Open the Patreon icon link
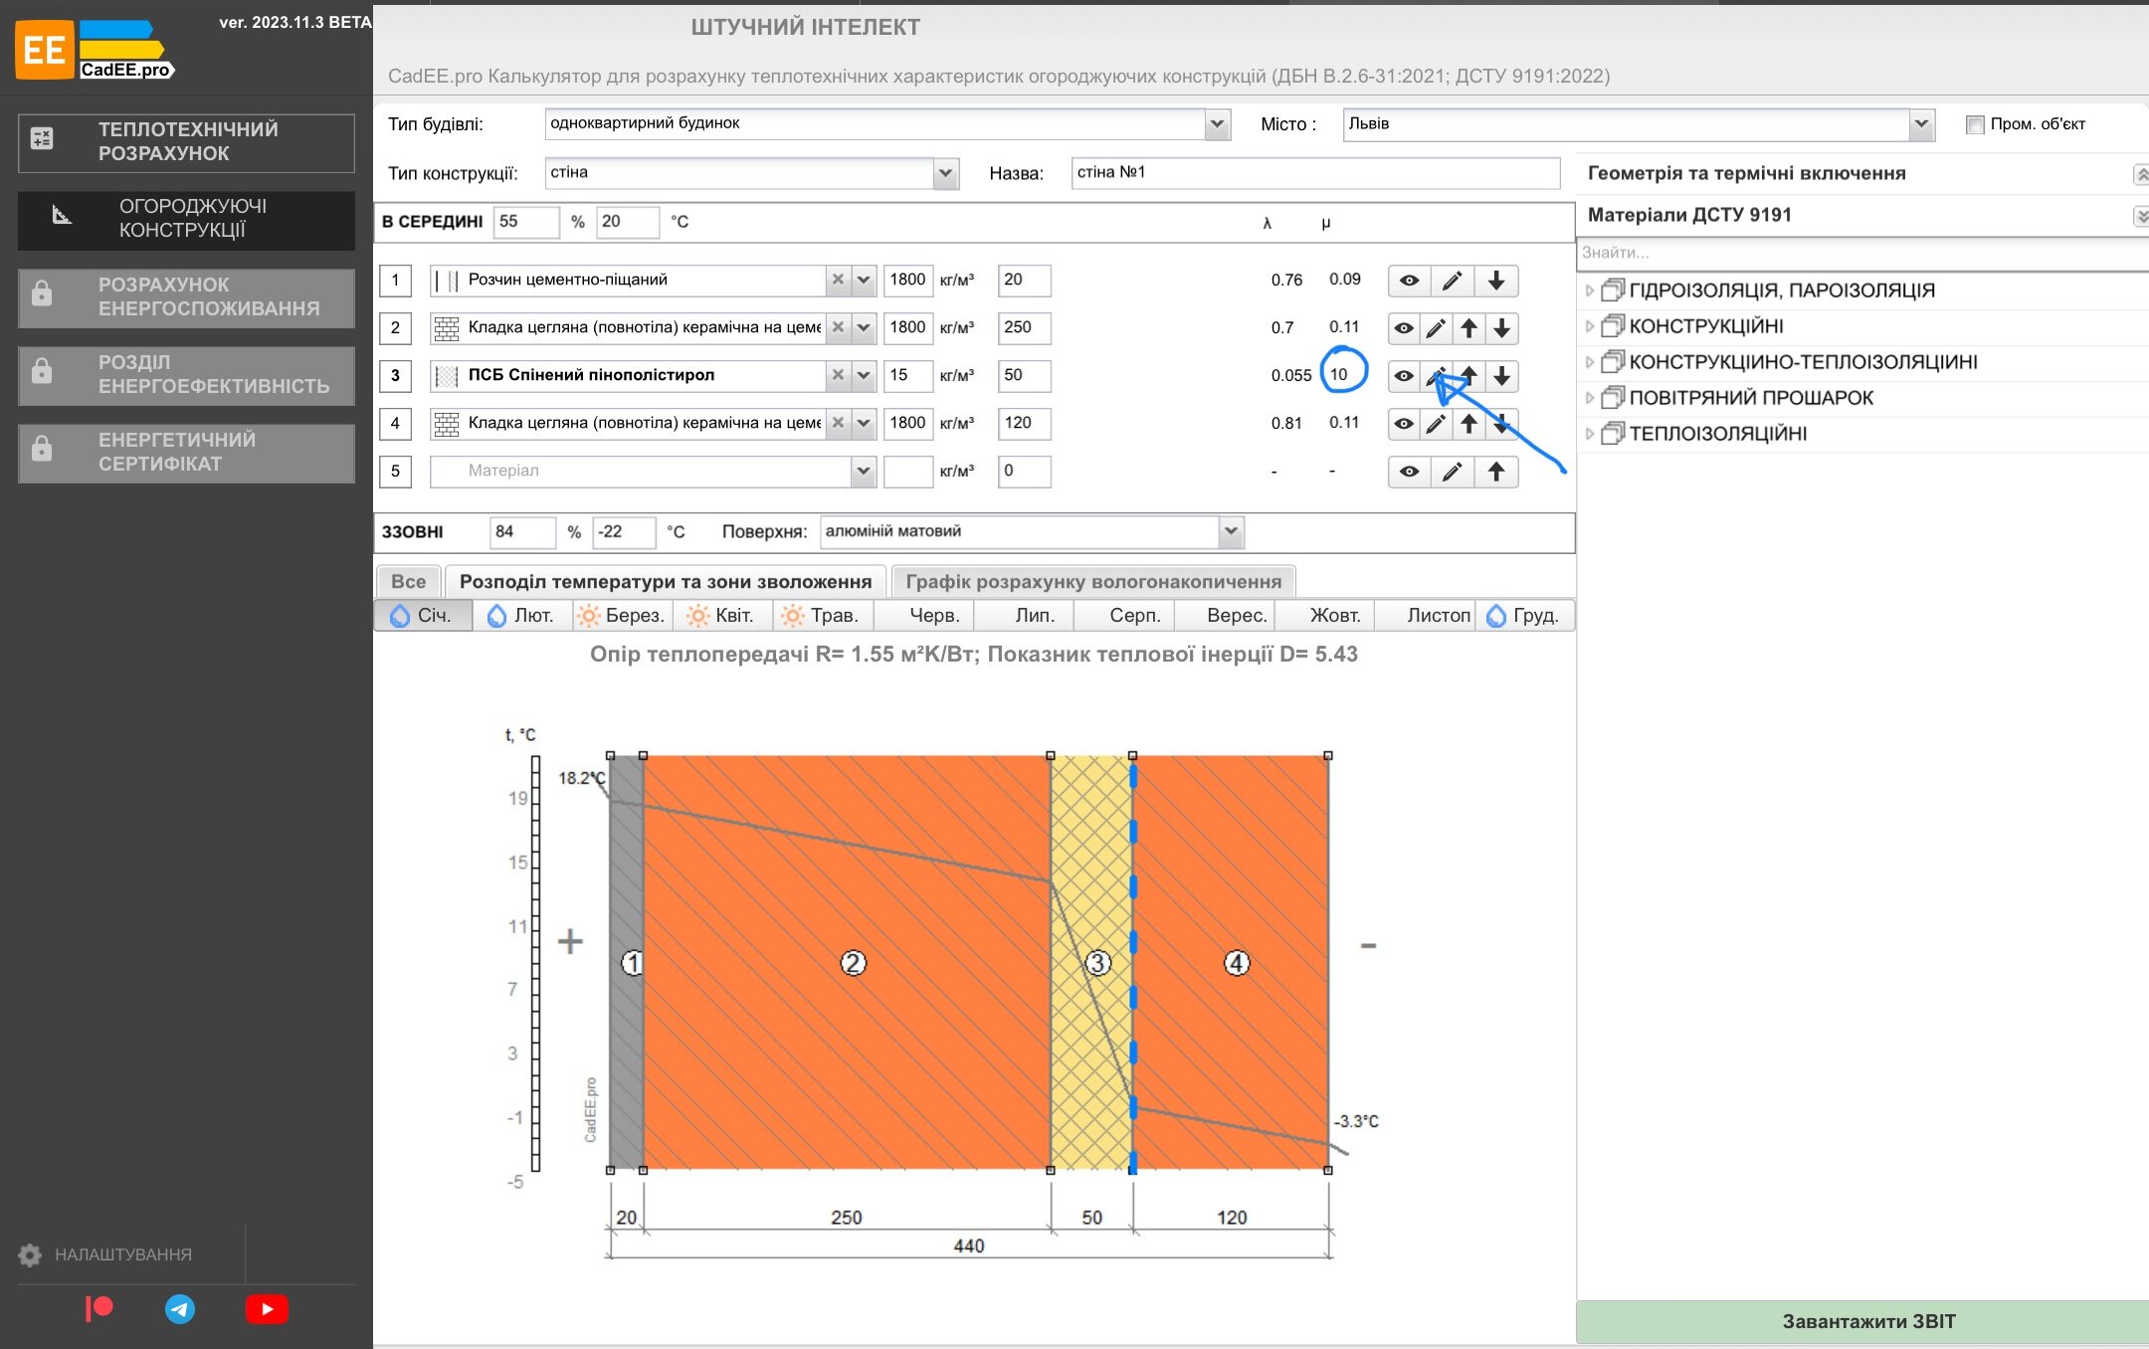This screenshot has width=2149, height=1349. [98, 1308]
